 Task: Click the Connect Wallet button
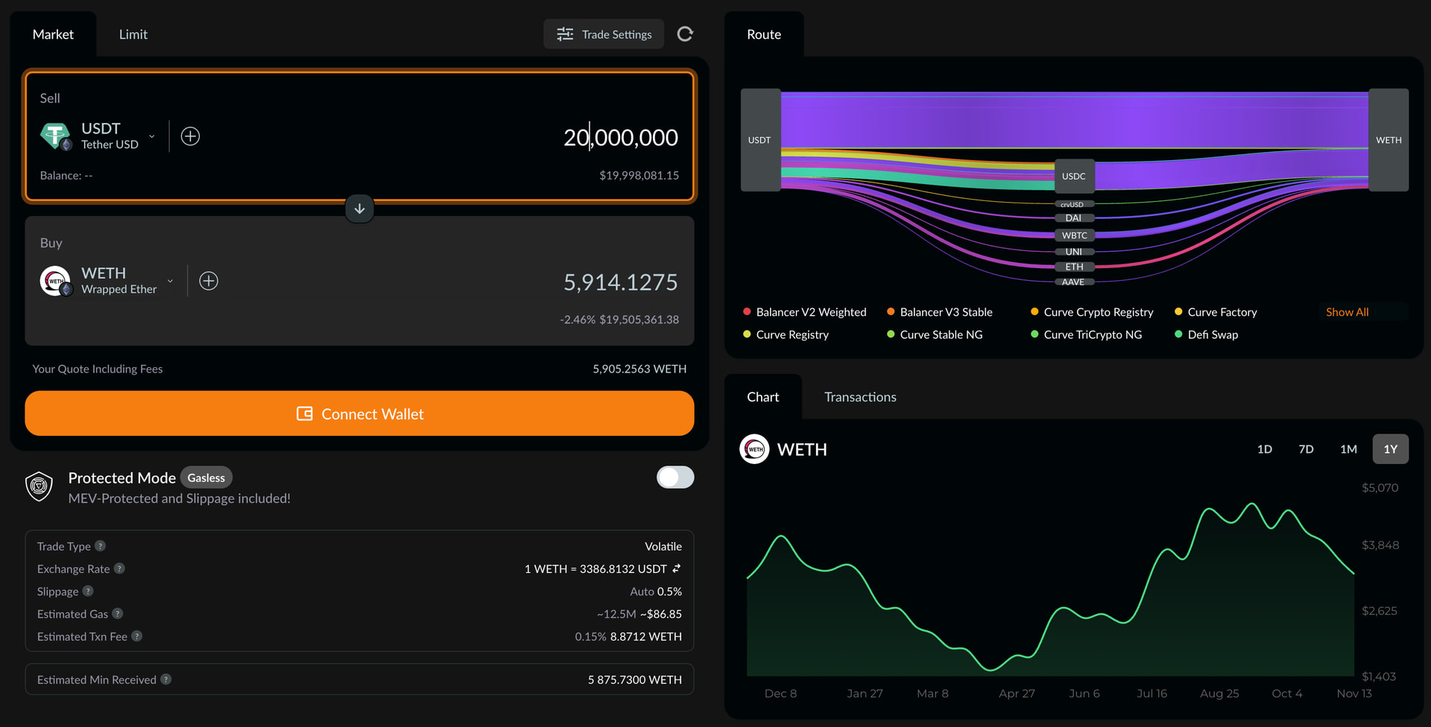359,413
